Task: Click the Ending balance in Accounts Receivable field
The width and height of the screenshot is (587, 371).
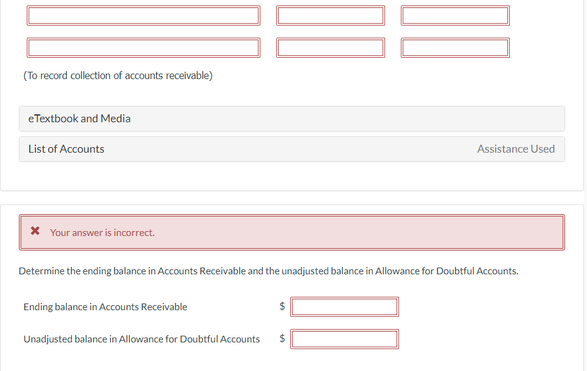Action: point(344,307)
